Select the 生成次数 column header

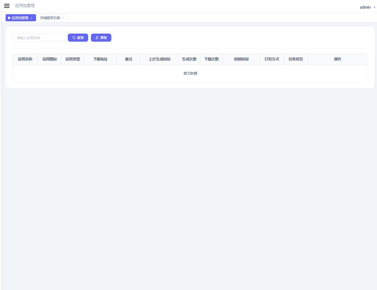189,59
